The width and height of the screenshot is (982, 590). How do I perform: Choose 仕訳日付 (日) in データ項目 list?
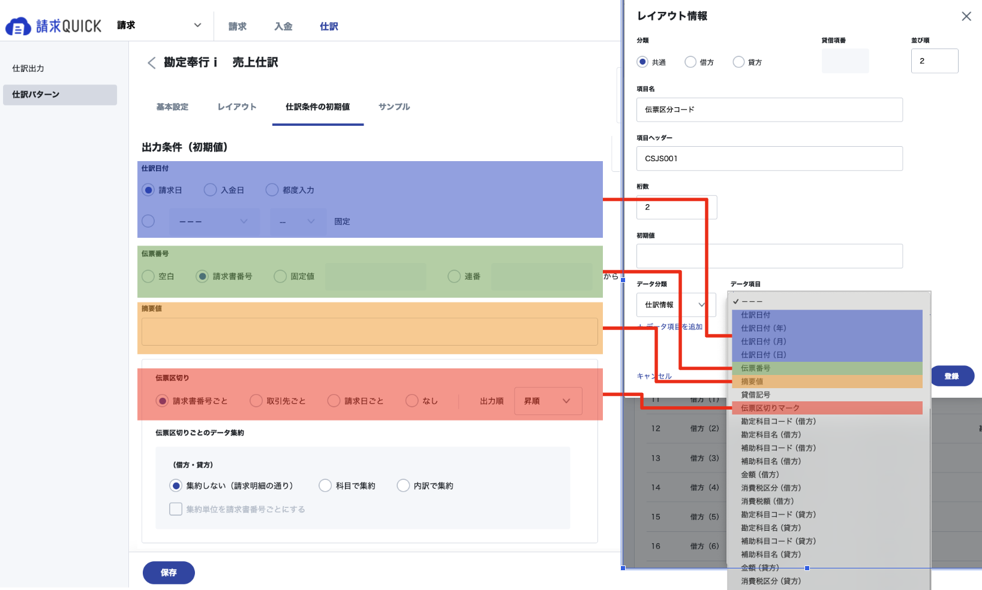pos(827,355)
